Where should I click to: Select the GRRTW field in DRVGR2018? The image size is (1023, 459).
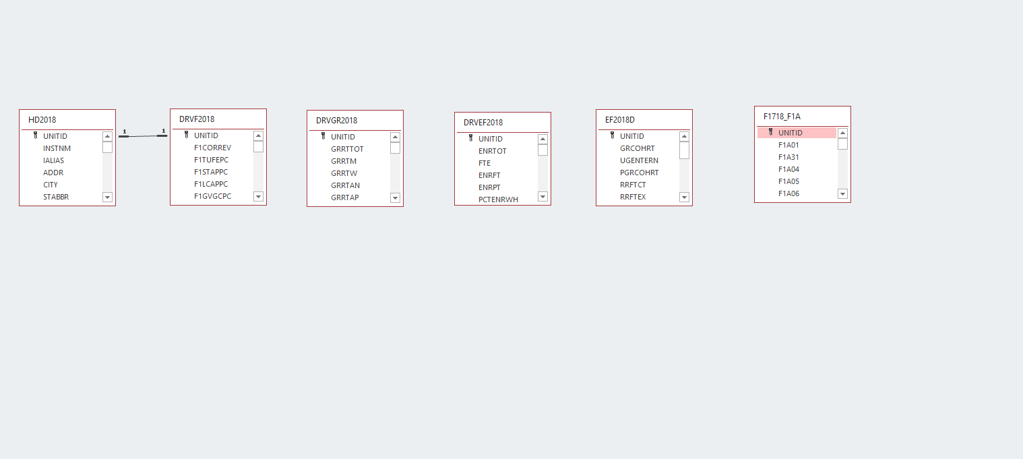click(x=350, y=173)
